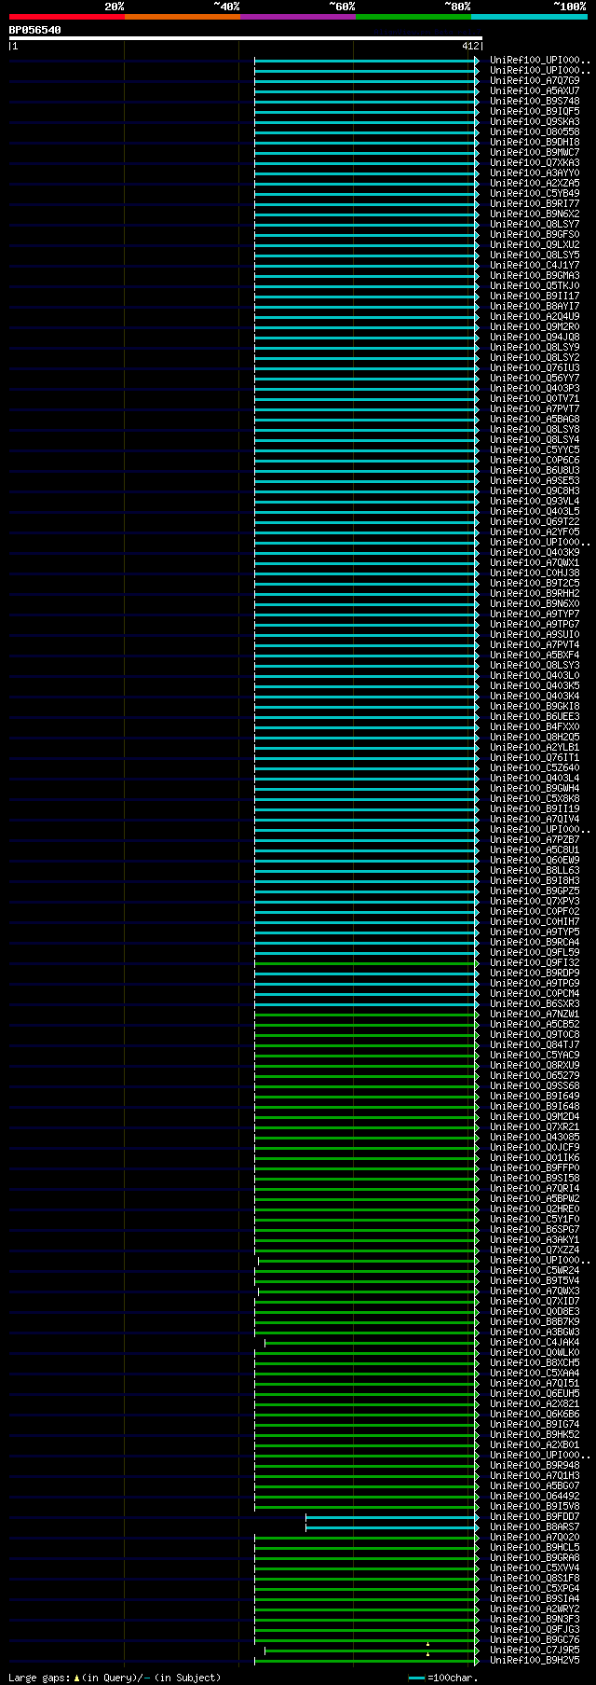Click the purple ~60% identity legend swatch
596x1685 pixels.
pos(298,17)
